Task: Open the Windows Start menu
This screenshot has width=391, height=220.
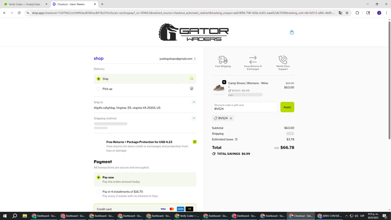Action: tap(4, 216)
